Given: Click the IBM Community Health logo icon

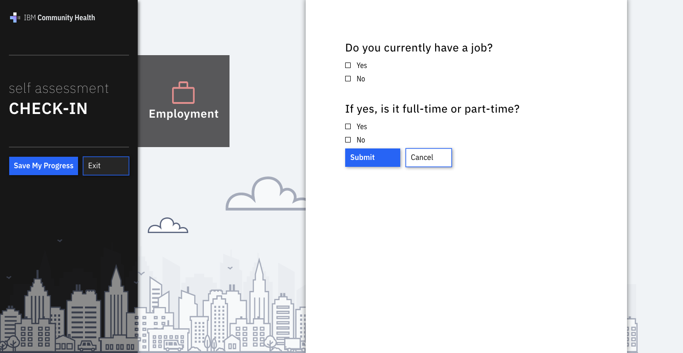Looking at the screenshot, I should pyautogui.click(x=15, y=18).
